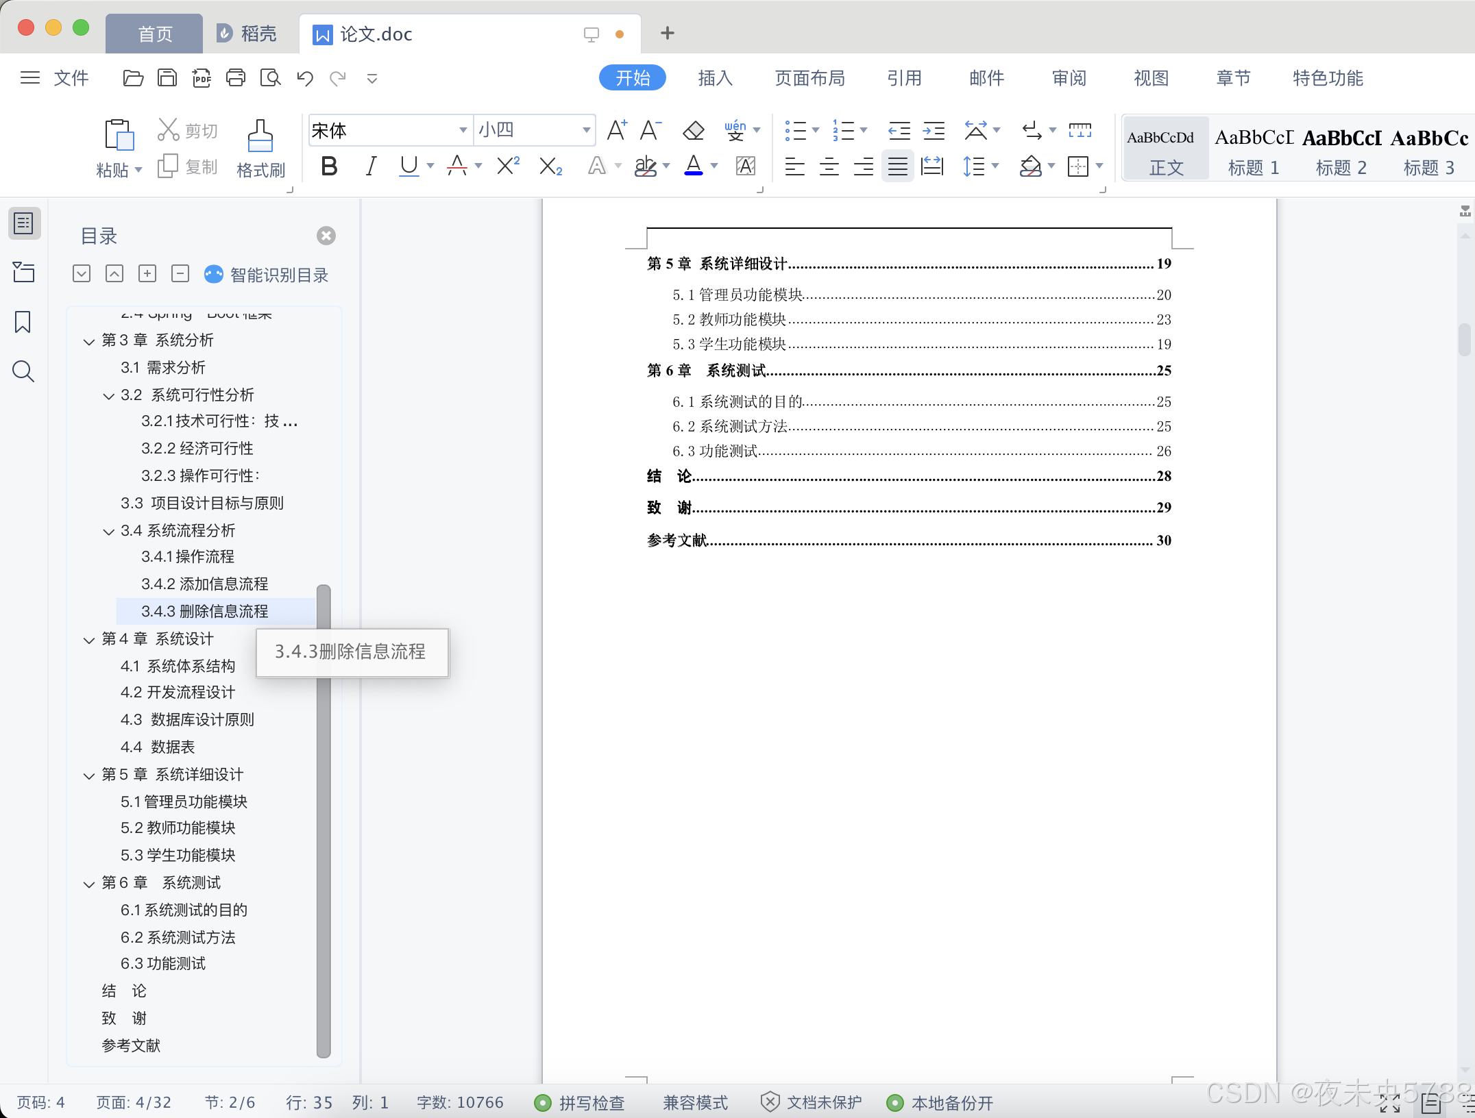This screenshot has width=1475, height=1118.
Task: Apply the 标题 1 heading style
Action: click(1253, 149)
